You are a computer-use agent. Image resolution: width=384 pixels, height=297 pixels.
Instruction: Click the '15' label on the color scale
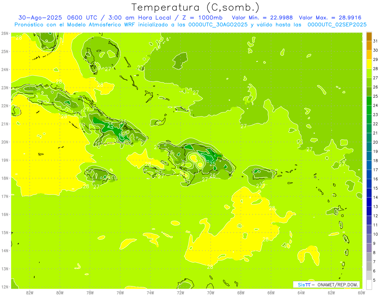click(x=376, y=188)
